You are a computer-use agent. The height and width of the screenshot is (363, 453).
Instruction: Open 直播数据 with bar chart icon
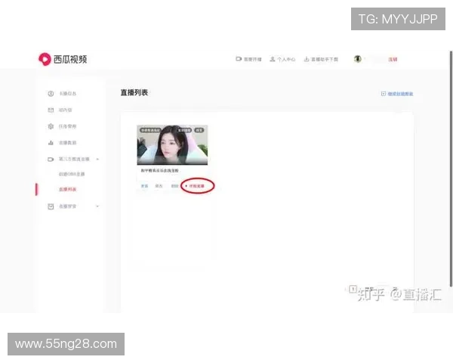[62, 143]
